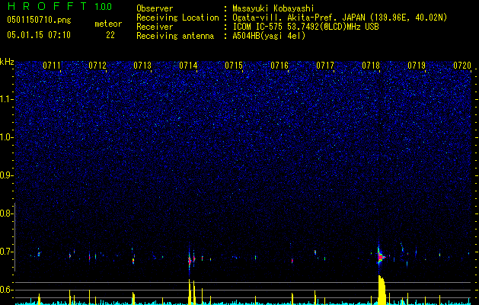Click the Receiving antenna label
Screen dimensions: 479x305
coord(175,36)
